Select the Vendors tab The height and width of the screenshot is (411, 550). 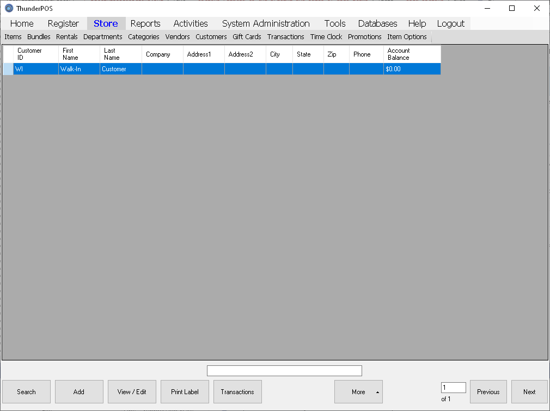click(178, 37)
